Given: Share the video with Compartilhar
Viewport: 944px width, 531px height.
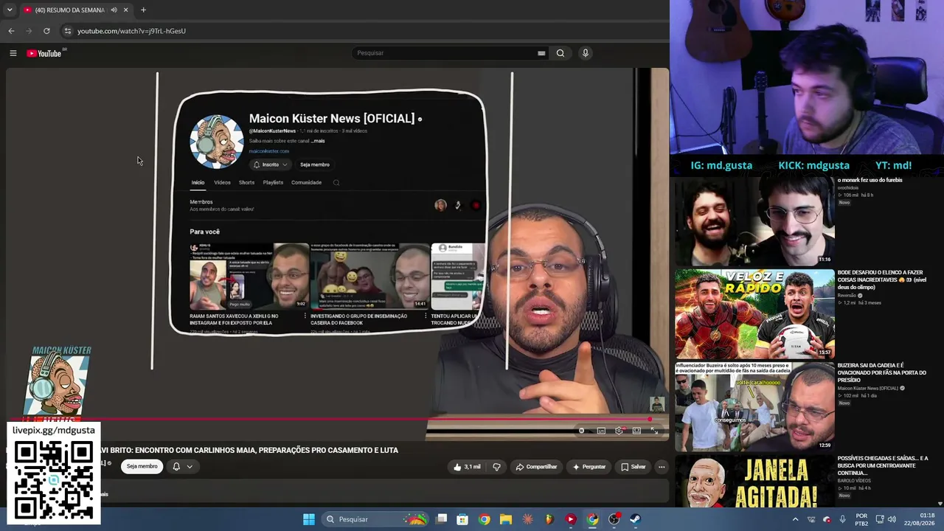Looking at the screenshot, I should [536, 467].
